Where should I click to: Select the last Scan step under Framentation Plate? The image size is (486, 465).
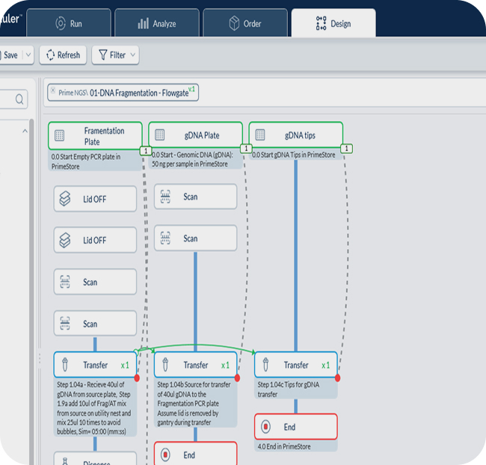(95, 324)
